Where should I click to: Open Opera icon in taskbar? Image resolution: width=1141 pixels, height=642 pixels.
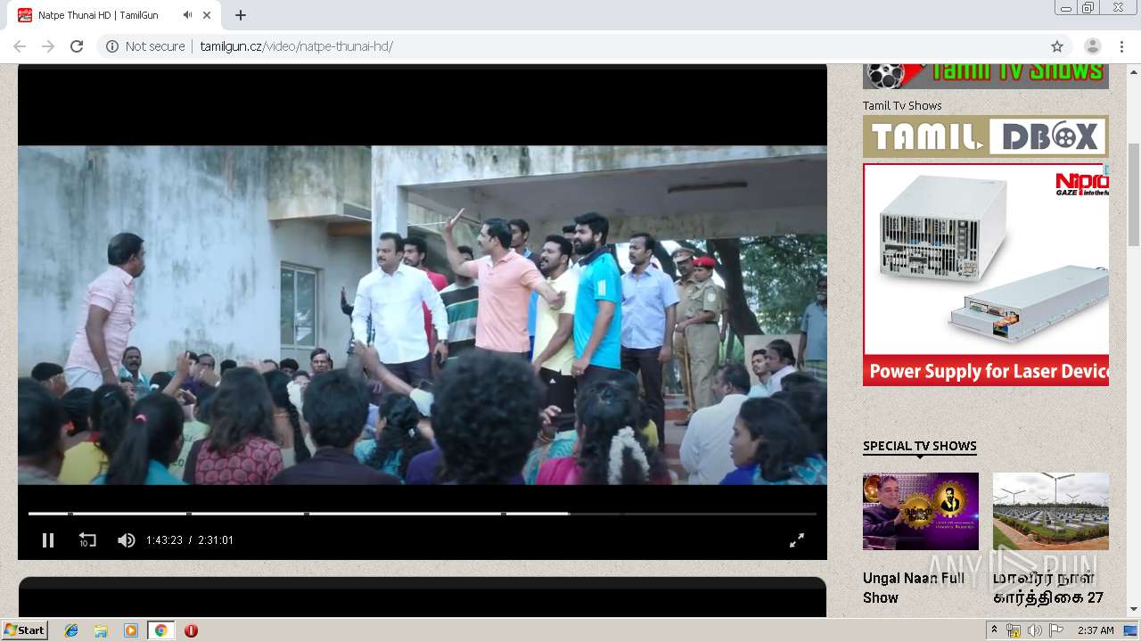(191, 630)
